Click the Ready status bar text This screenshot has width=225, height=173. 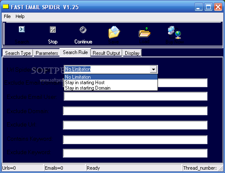click(x=93, y=168)
